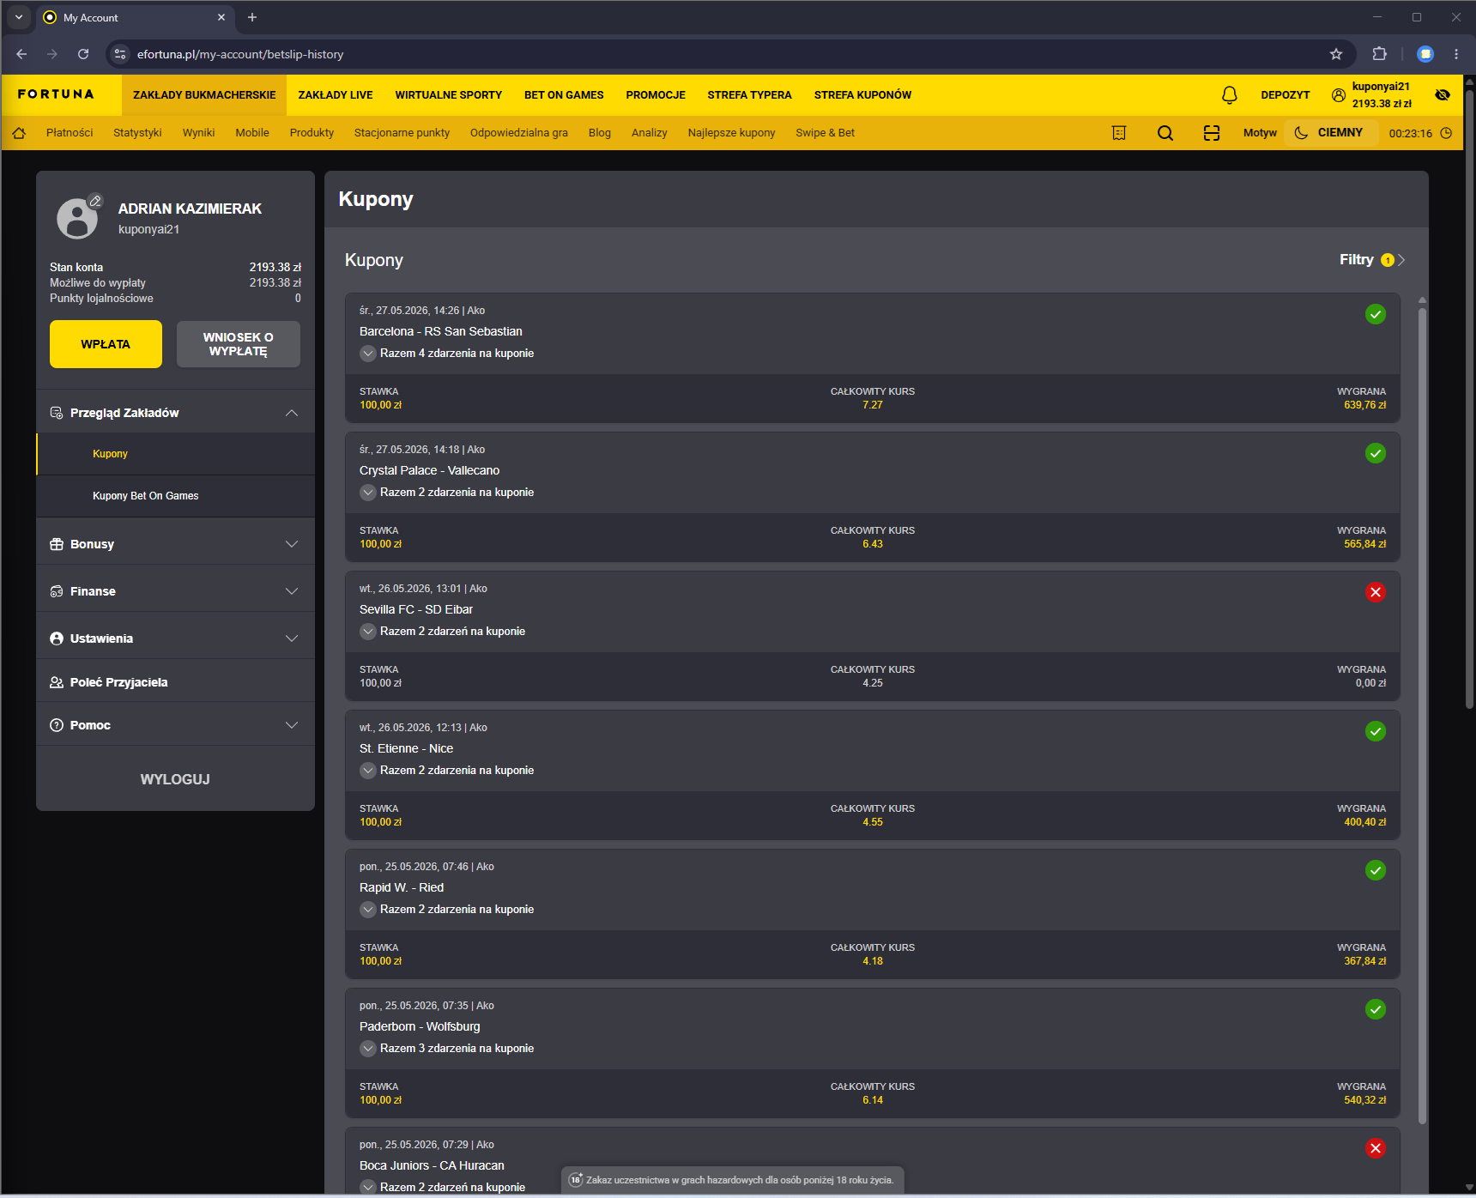This screenshot has height=1198, width=1476.
Task: Open Promocje page
Action: 656,95
